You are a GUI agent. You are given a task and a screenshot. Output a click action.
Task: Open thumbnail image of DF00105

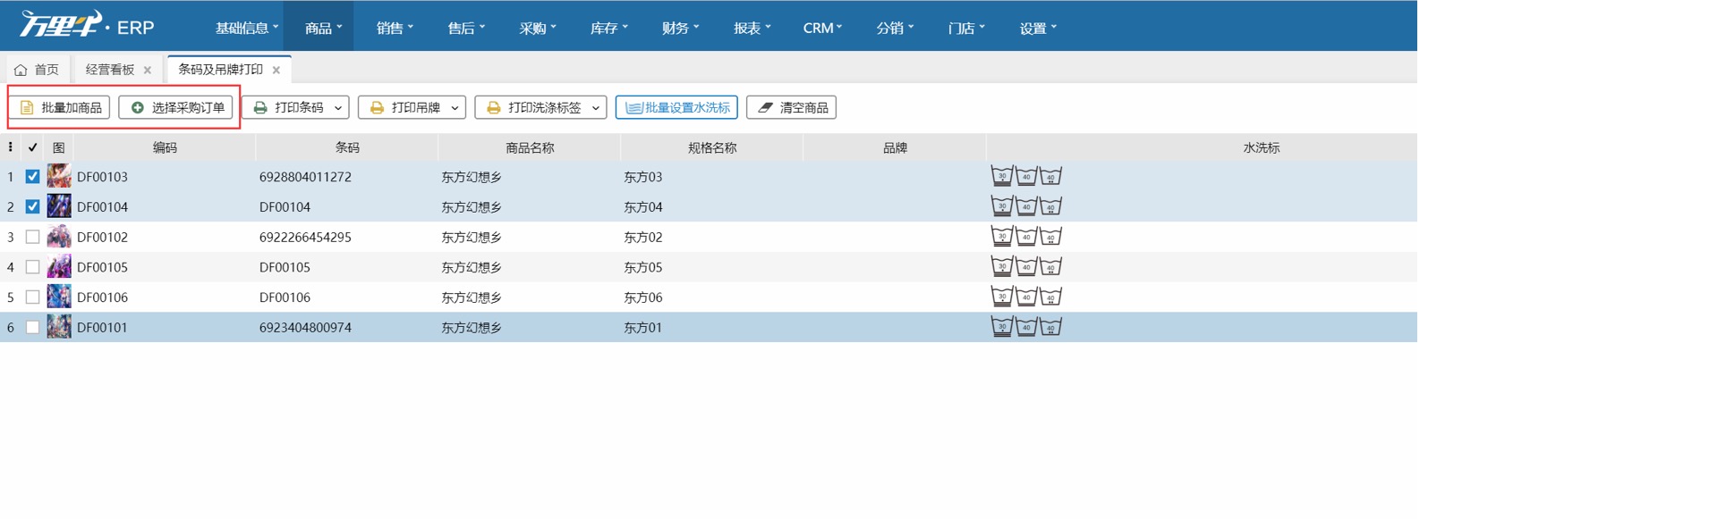tap(59, 266)
